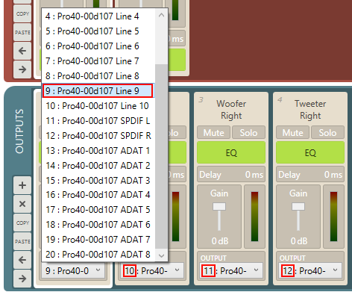The height and width of the screenshot is (295, 352).
Task: Move output right with outputs arrow icon
Action: click(x=22, y=279)
